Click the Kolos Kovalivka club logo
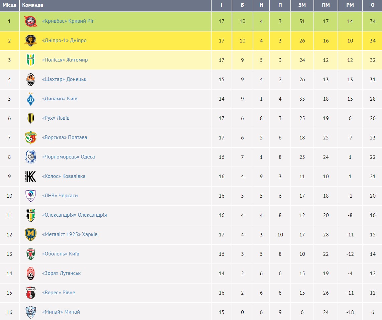Screen dimensions: 382x320 (31, 176)
